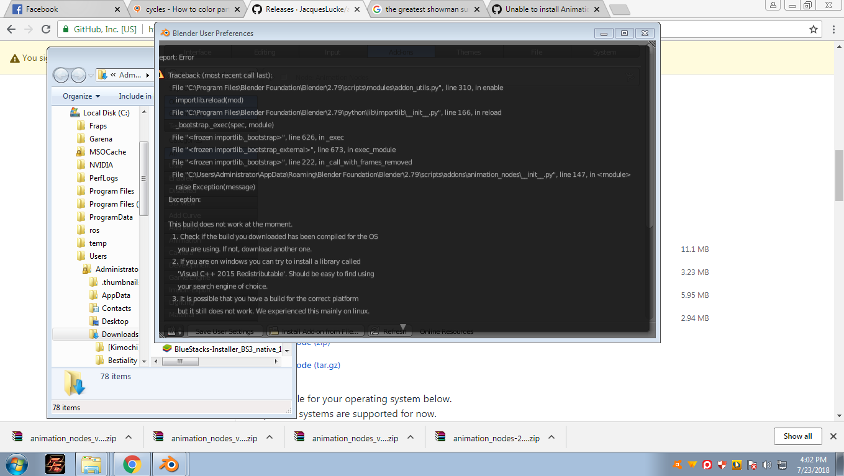Click the scroll-down arrow in Blender error popup
The image size is (844, 476).
coord(402,326)
